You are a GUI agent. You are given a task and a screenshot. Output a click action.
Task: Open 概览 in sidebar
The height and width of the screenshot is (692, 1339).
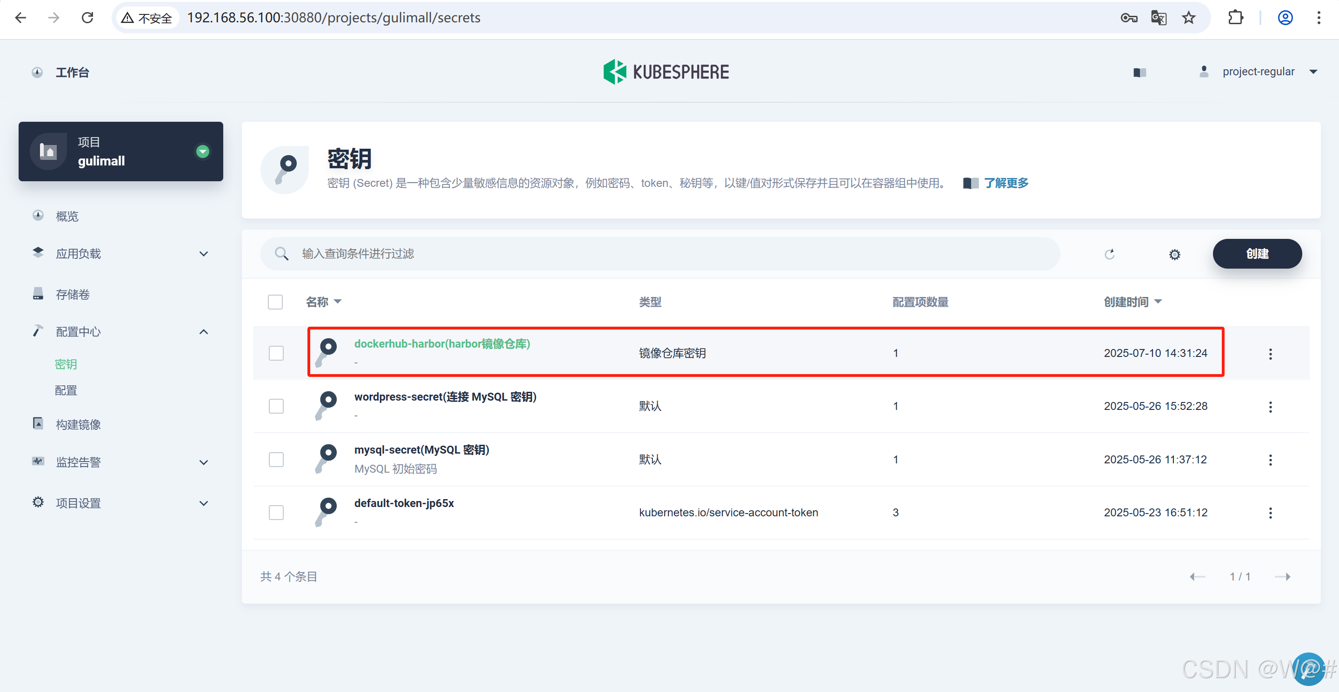tap(67, 216)
